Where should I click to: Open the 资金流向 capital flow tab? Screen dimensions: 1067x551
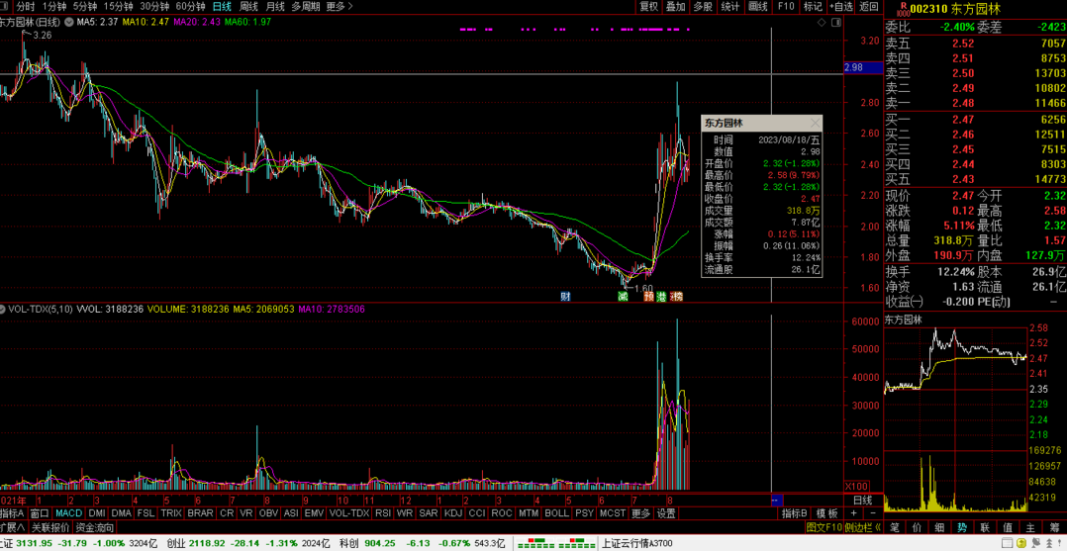coord(95,527)
